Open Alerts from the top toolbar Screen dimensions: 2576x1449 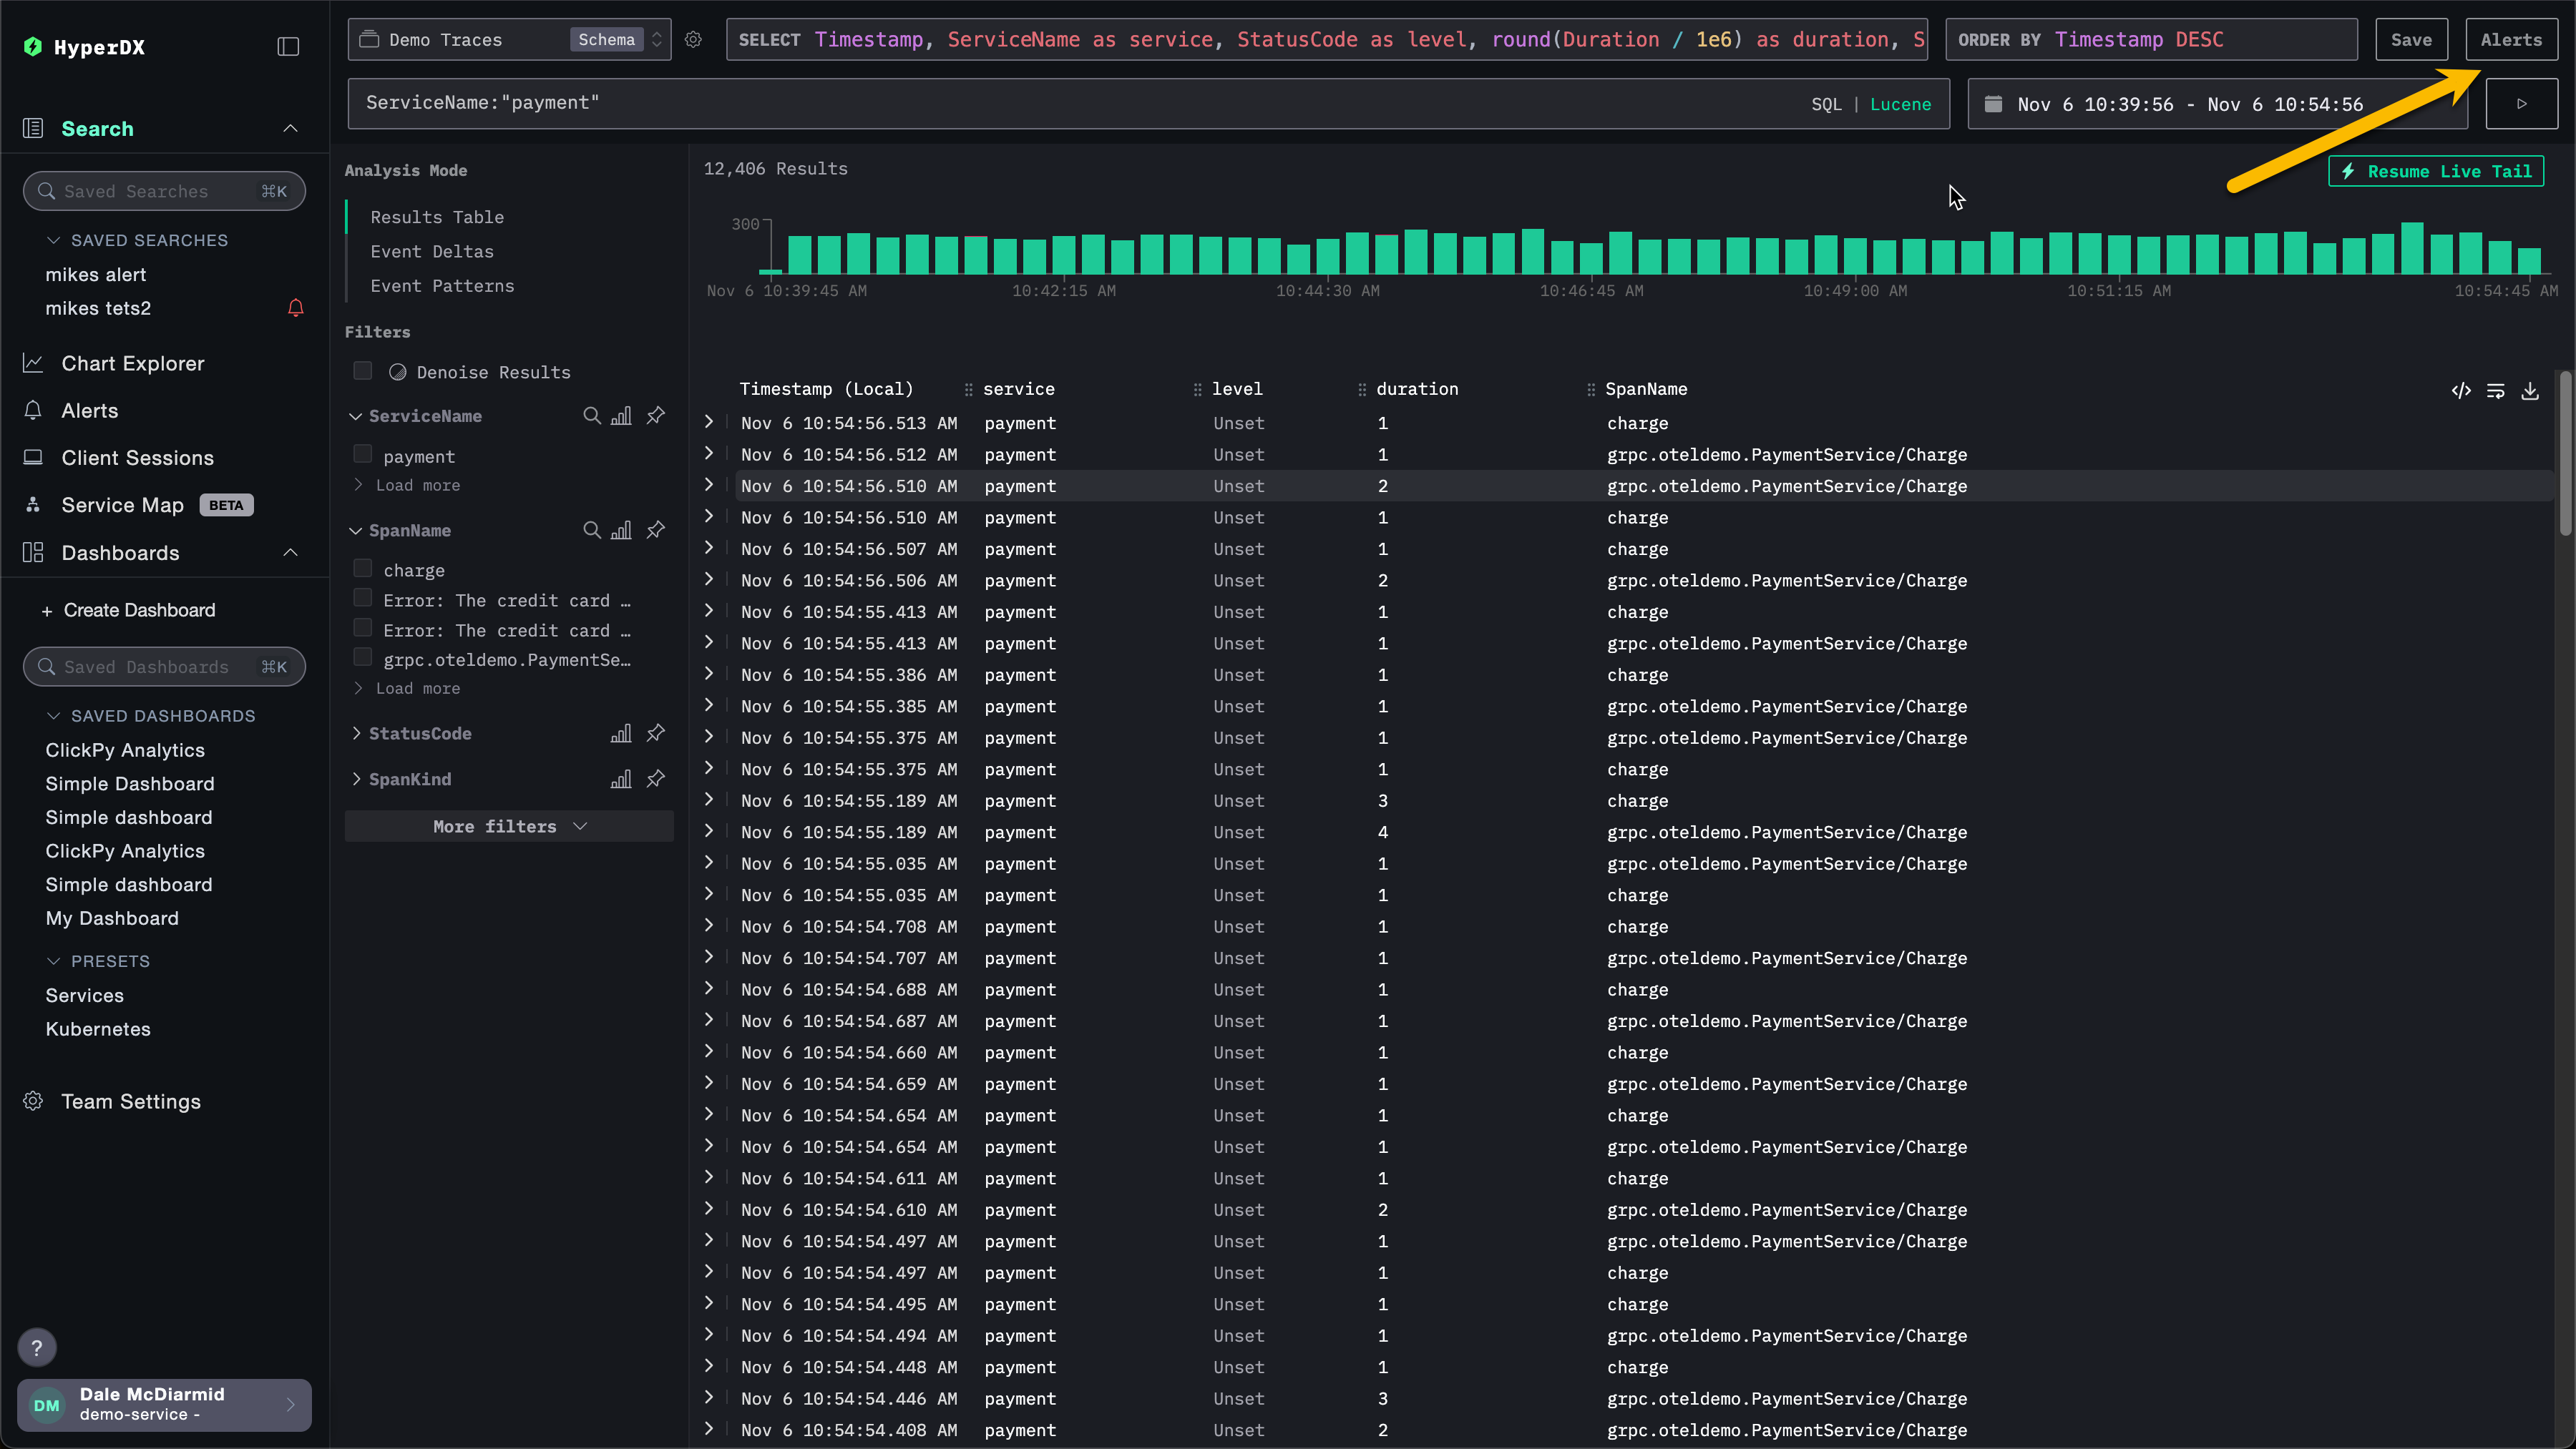click(x=2512, y=39)
